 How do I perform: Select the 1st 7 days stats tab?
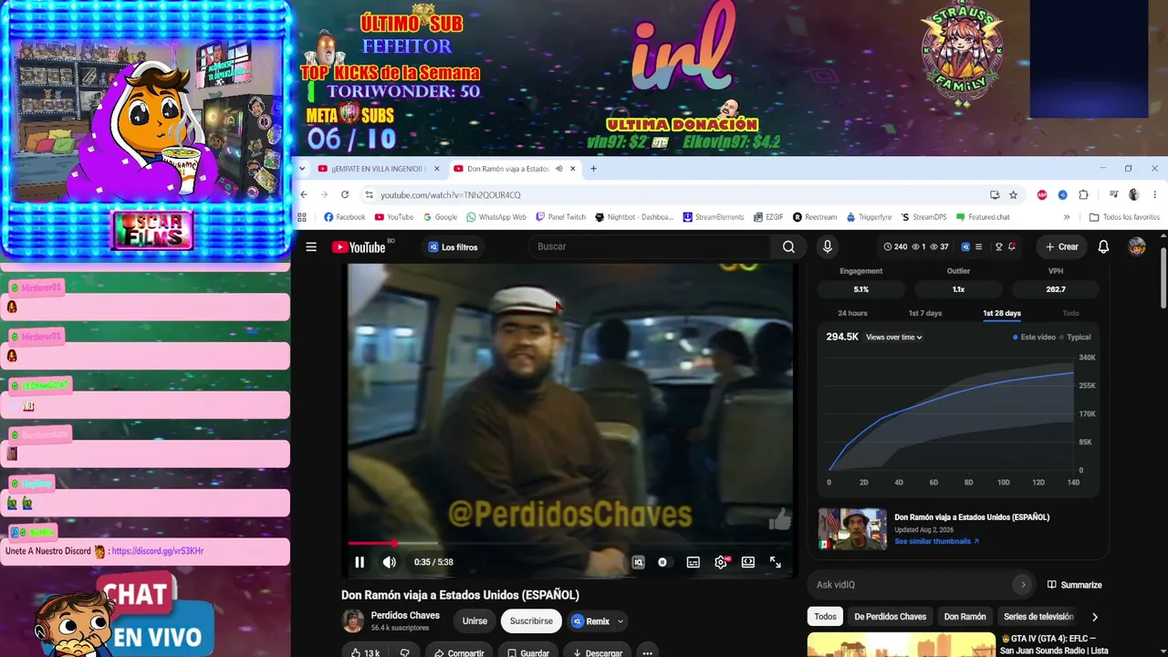click(x=925, y=313)
